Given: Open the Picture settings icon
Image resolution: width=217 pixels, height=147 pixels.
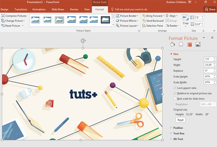Looking at the screenshot, I should pos(198,44).
